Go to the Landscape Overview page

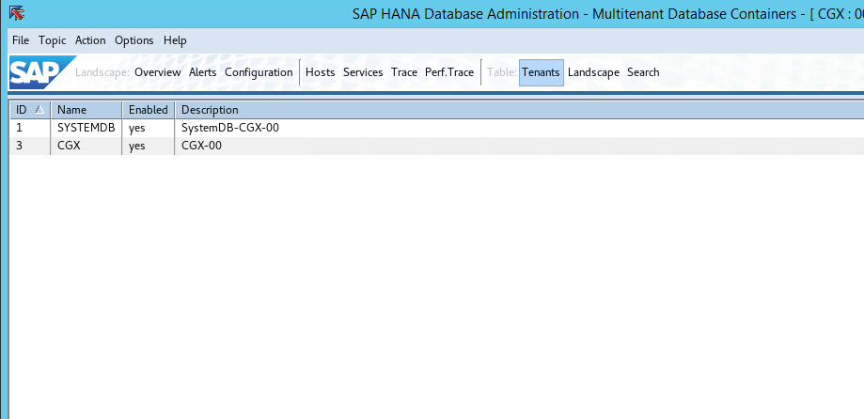click(158, 72)
